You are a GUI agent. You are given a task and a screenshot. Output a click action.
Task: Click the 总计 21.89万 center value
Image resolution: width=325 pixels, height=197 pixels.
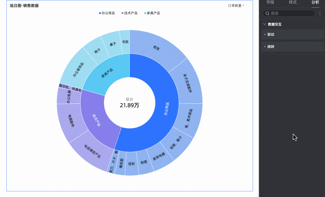click(130, 103)
